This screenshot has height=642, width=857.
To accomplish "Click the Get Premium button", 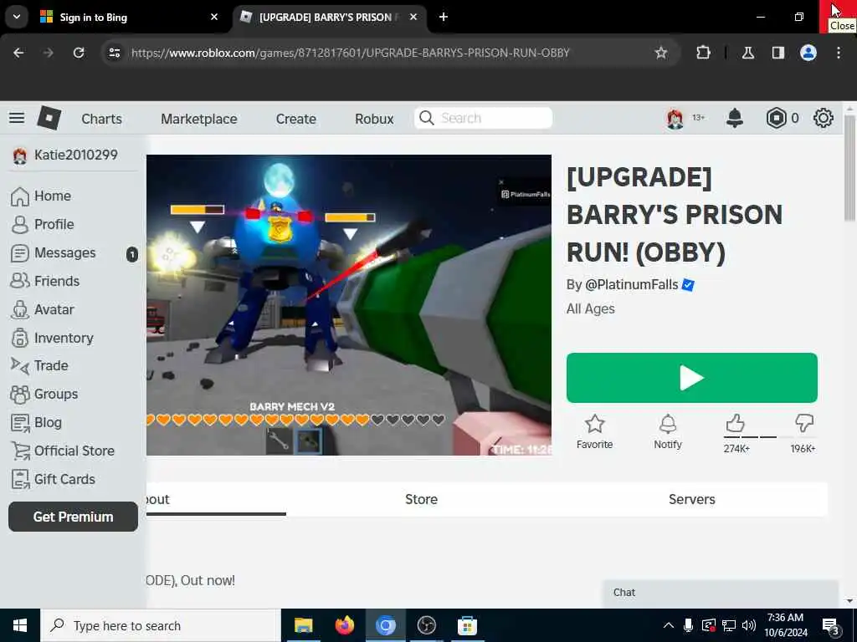I will (74, 517).
